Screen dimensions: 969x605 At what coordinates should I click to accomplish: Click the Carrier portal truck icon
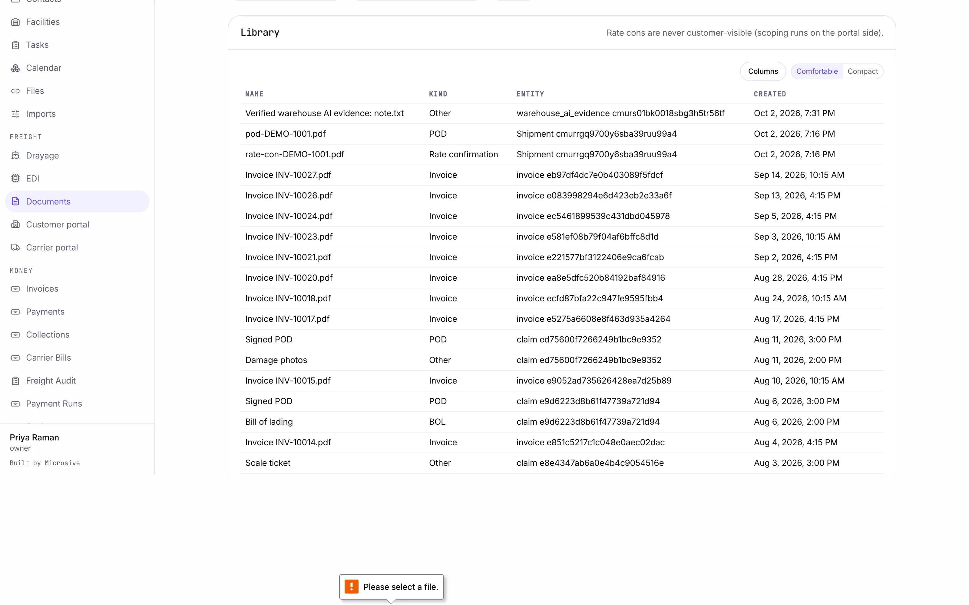15,247
